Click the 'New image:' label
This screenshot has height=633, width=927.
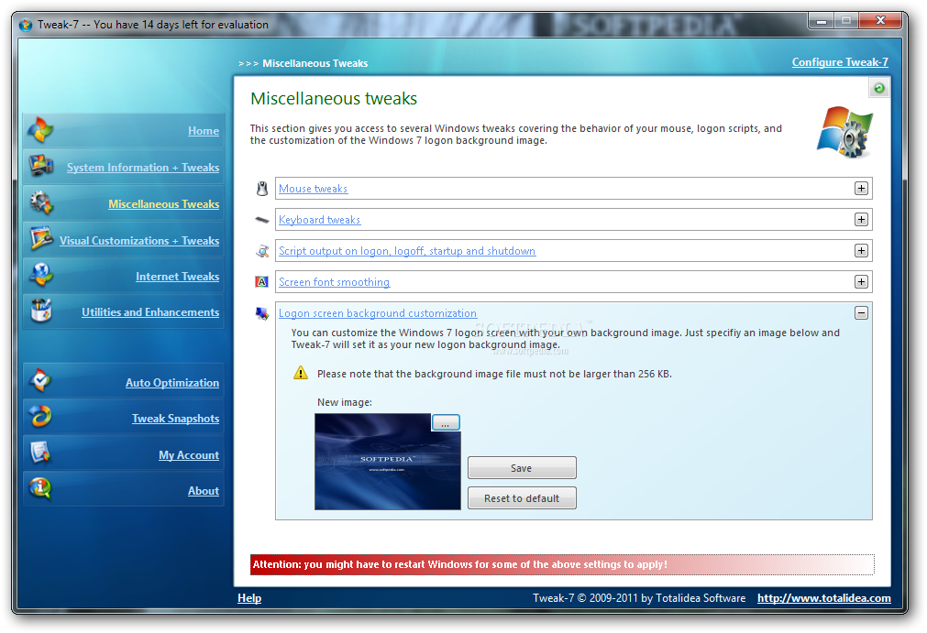345,402
